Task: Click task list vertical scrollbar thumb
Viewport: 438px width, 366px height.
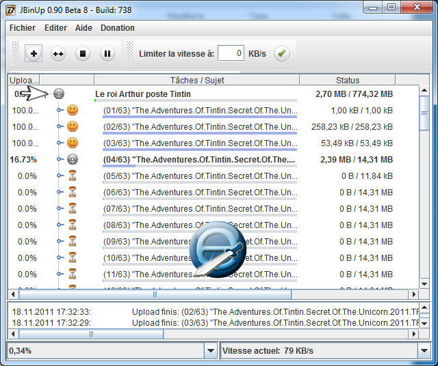Action: 424,113
